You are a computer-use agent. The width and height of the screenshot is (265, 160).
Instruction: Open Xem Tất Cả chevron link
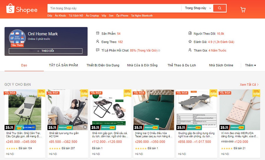coord(249,84)
